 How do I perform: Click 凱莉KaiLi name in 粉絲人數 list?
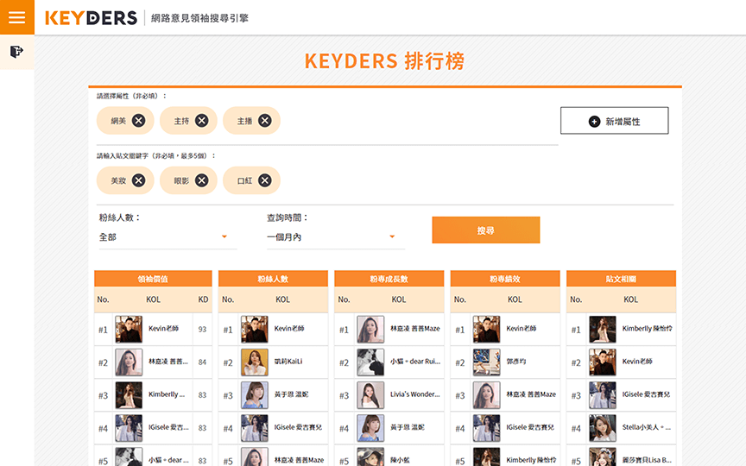pos(288,362)
